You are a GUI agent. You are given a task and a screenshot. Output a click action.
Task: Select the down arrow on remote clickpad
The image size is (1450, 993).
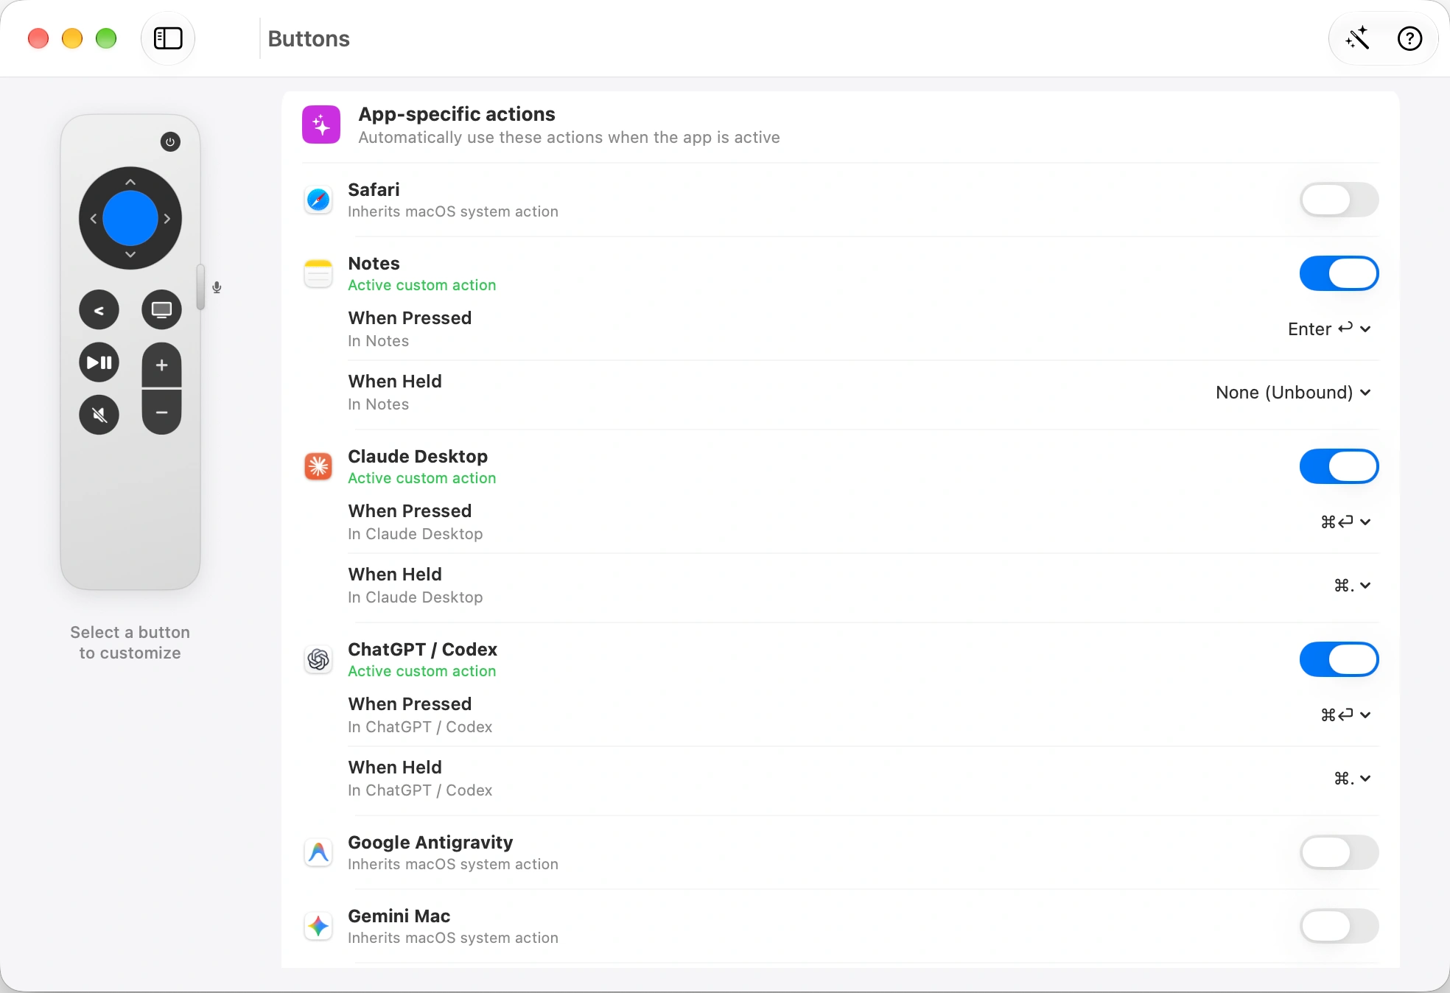[130, 254]
